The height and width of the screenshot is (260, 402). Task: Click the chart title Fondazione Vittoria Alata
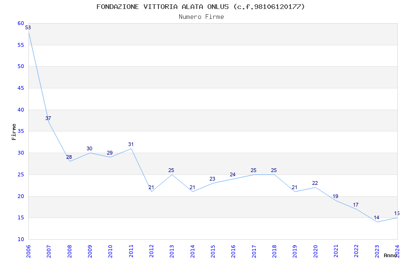(x=201, y=7)
